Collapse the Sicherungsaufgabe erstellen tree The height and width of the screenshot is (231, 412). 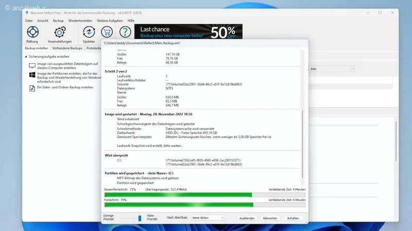[26, 56]
